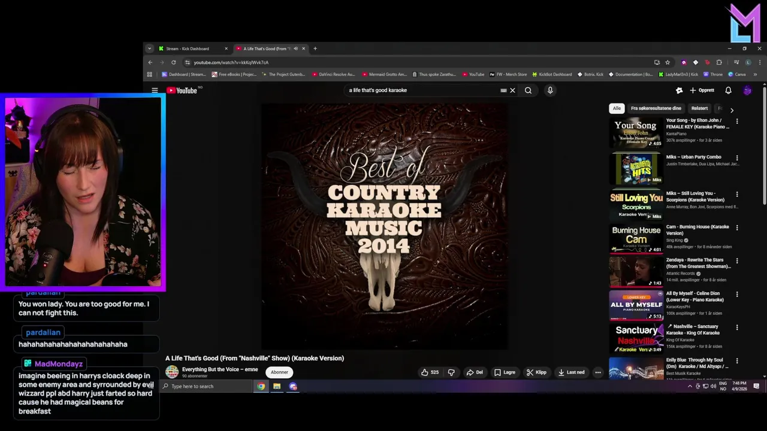Open the YouTube hamburger guide menu

[x=155, y=90]
